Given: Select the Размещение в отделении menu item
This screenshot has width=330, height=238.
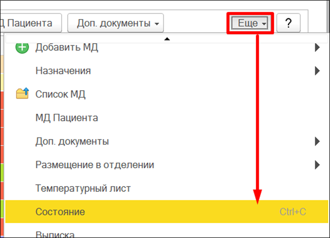Looking at the screenshot, I should (x=94, y=165).
